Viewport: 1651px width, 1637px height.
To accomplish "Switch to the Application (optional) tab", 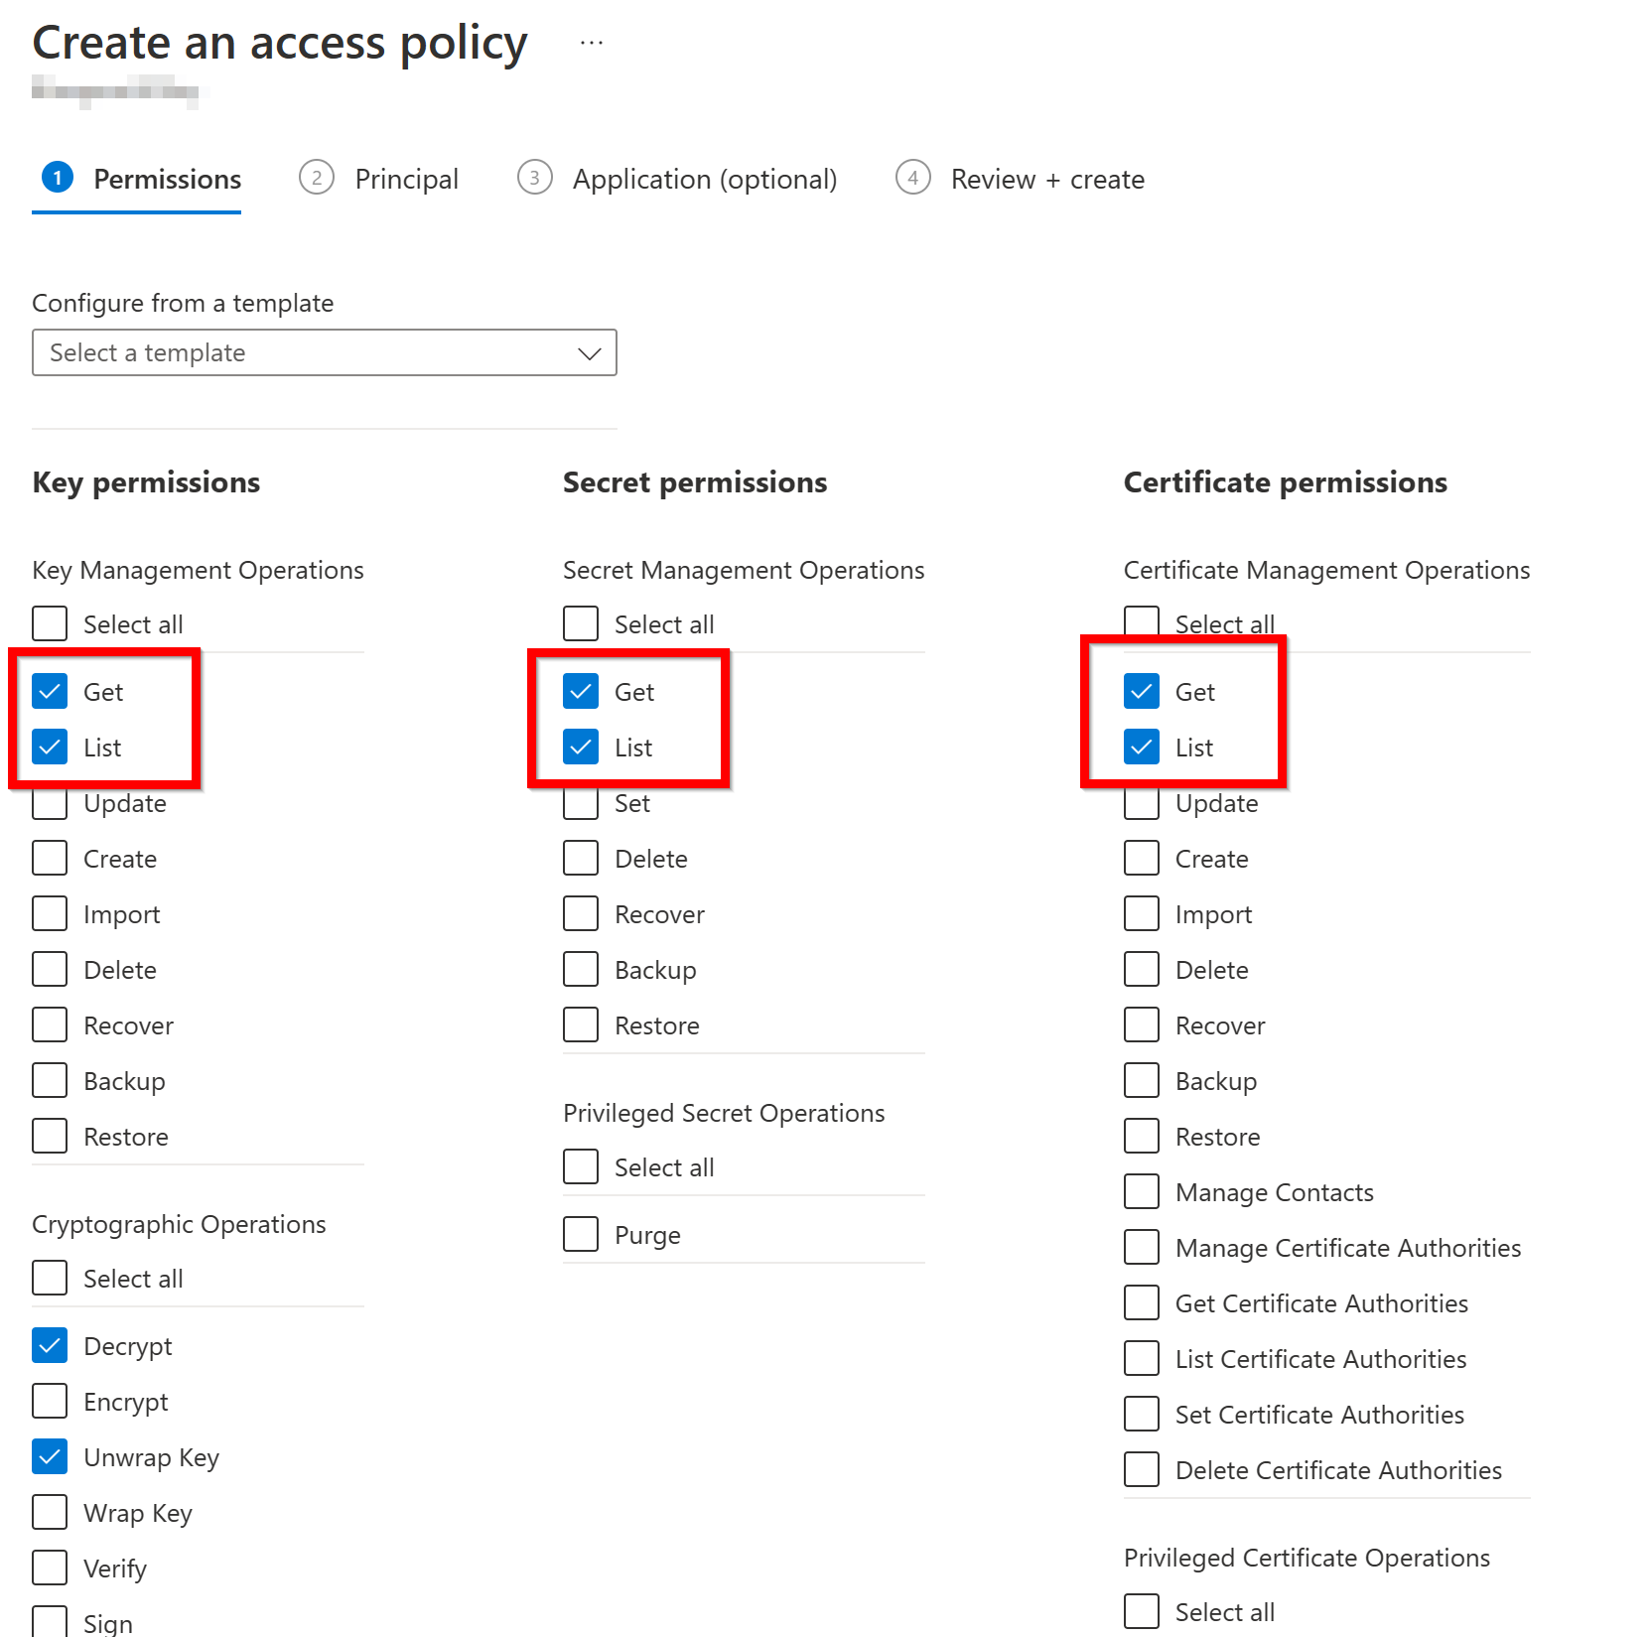I will [704, 179].
